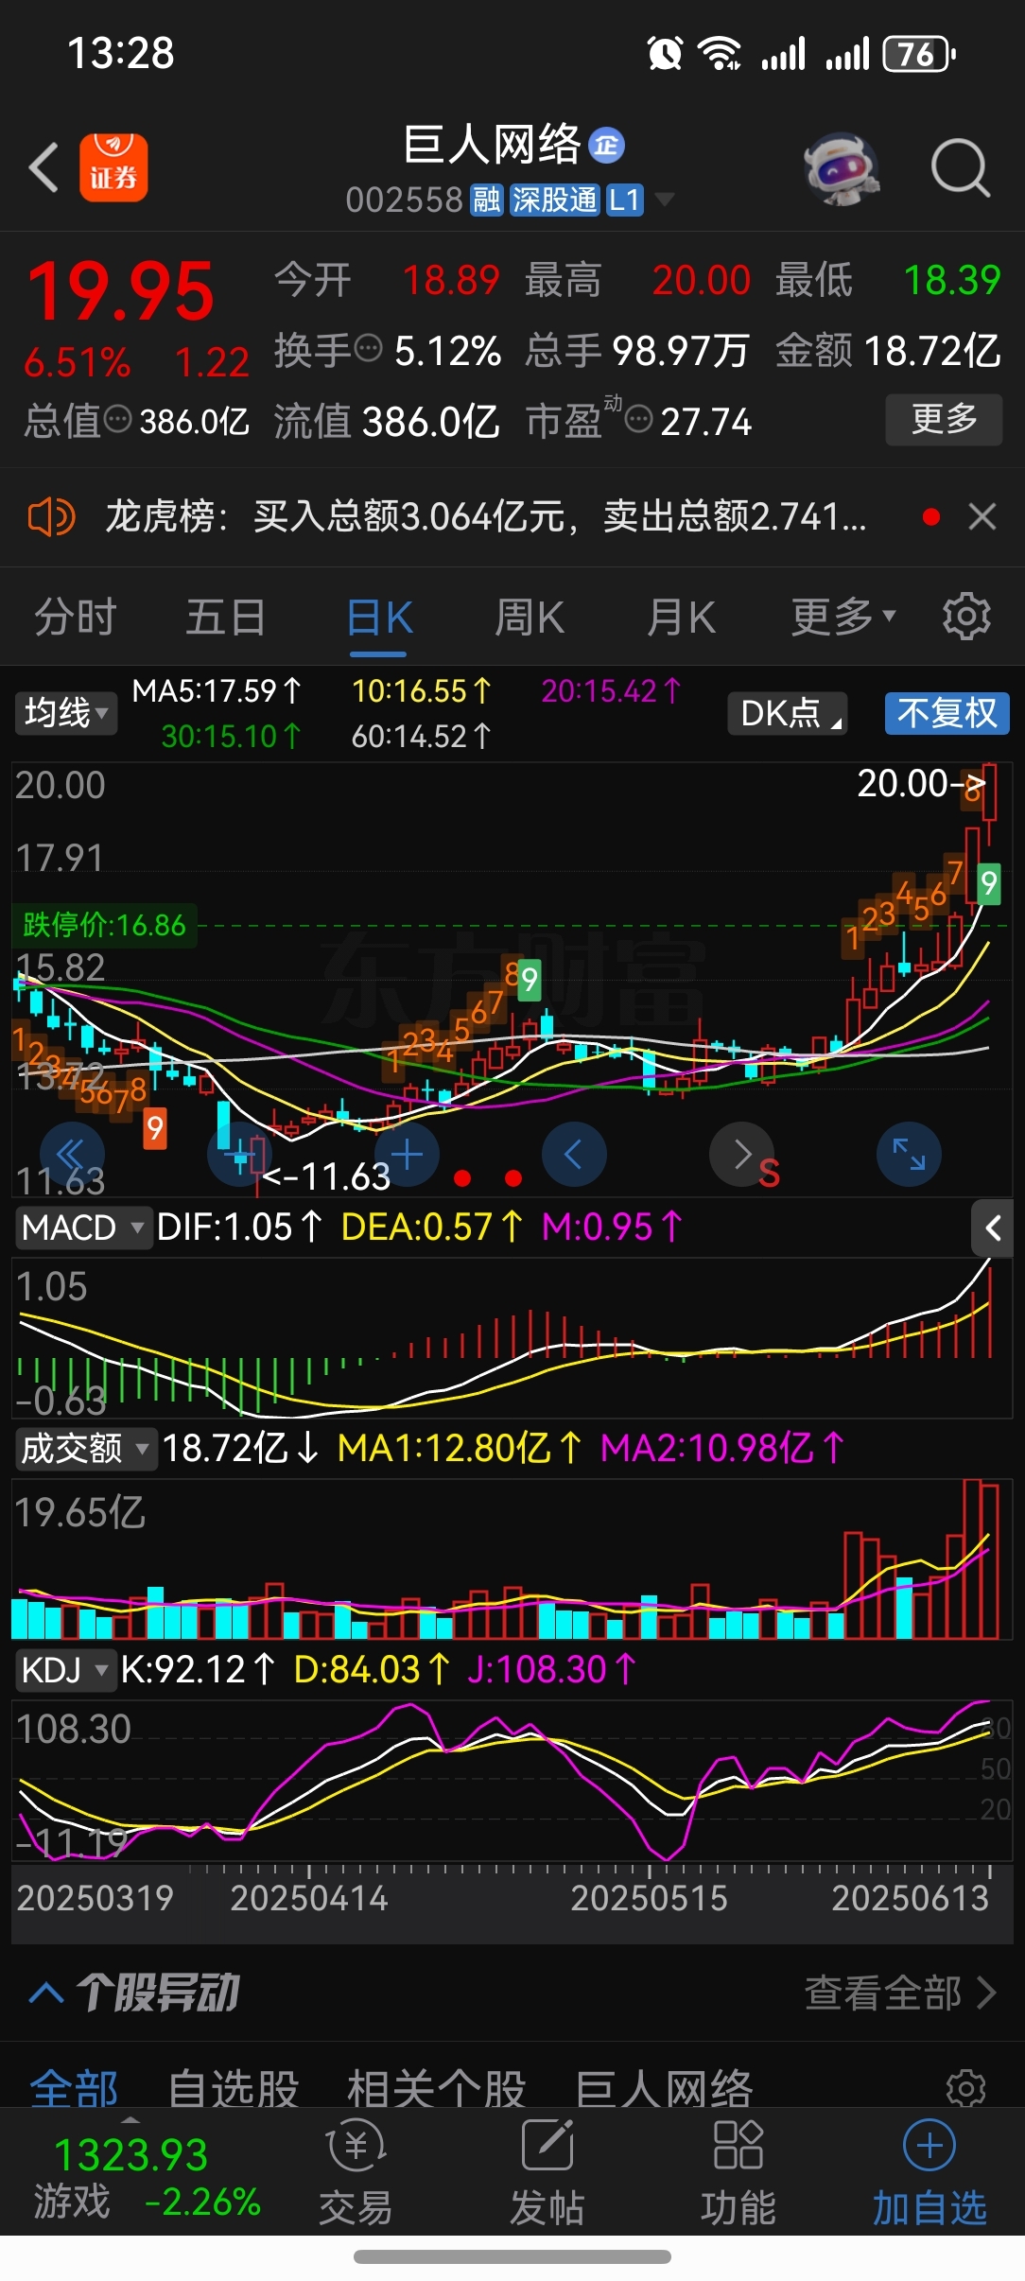This screenshot has height=2281, width=1025.
Task: Open the orange 证券 securities icon
Action: click(113, 167)
